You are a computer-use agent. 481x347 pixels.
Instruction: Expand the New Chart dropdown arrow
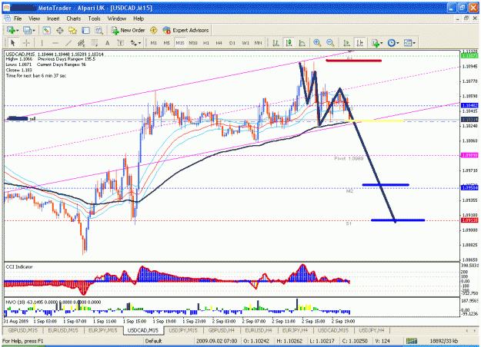[17, 30]
